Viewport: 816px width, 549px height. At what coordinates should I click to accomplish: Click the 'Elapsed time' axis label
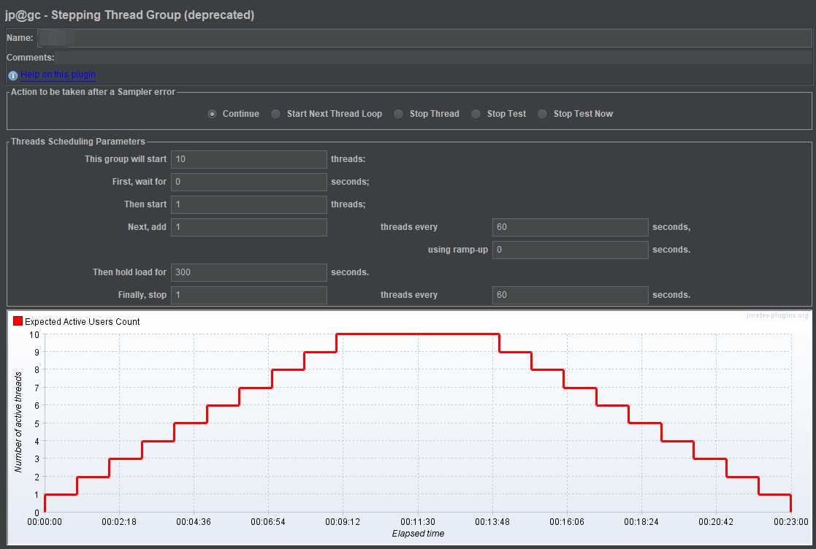click(x=418, y=534)
